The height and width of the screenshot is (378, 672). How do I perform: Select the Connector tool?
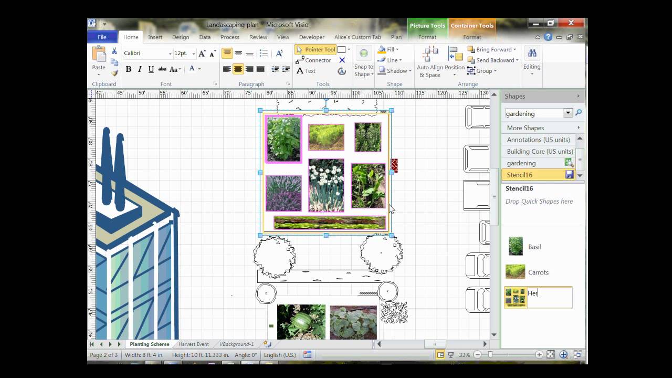coord(313,60)
